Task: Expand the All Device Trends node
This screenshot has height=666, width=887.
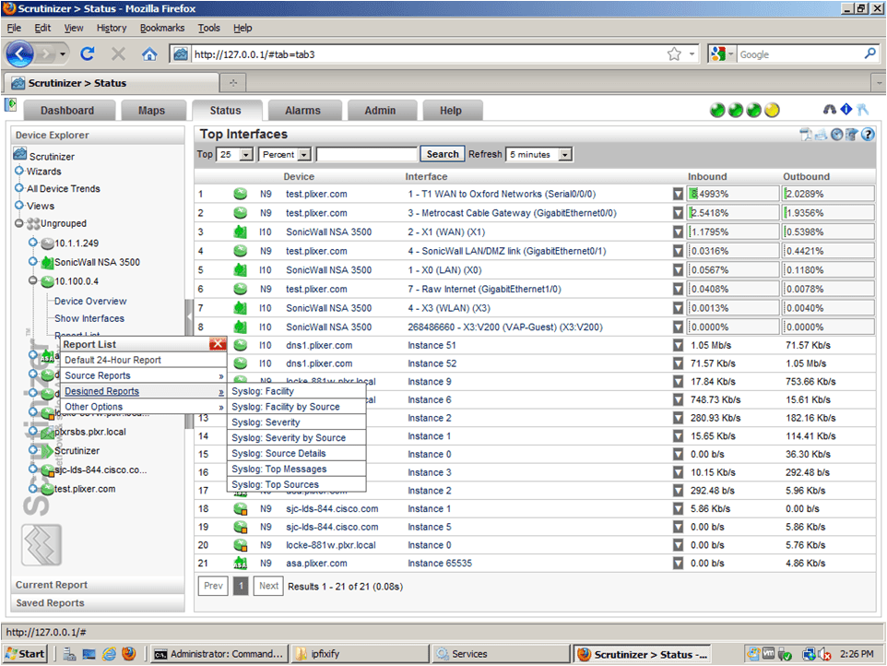Action: click(x=19, y=188)
